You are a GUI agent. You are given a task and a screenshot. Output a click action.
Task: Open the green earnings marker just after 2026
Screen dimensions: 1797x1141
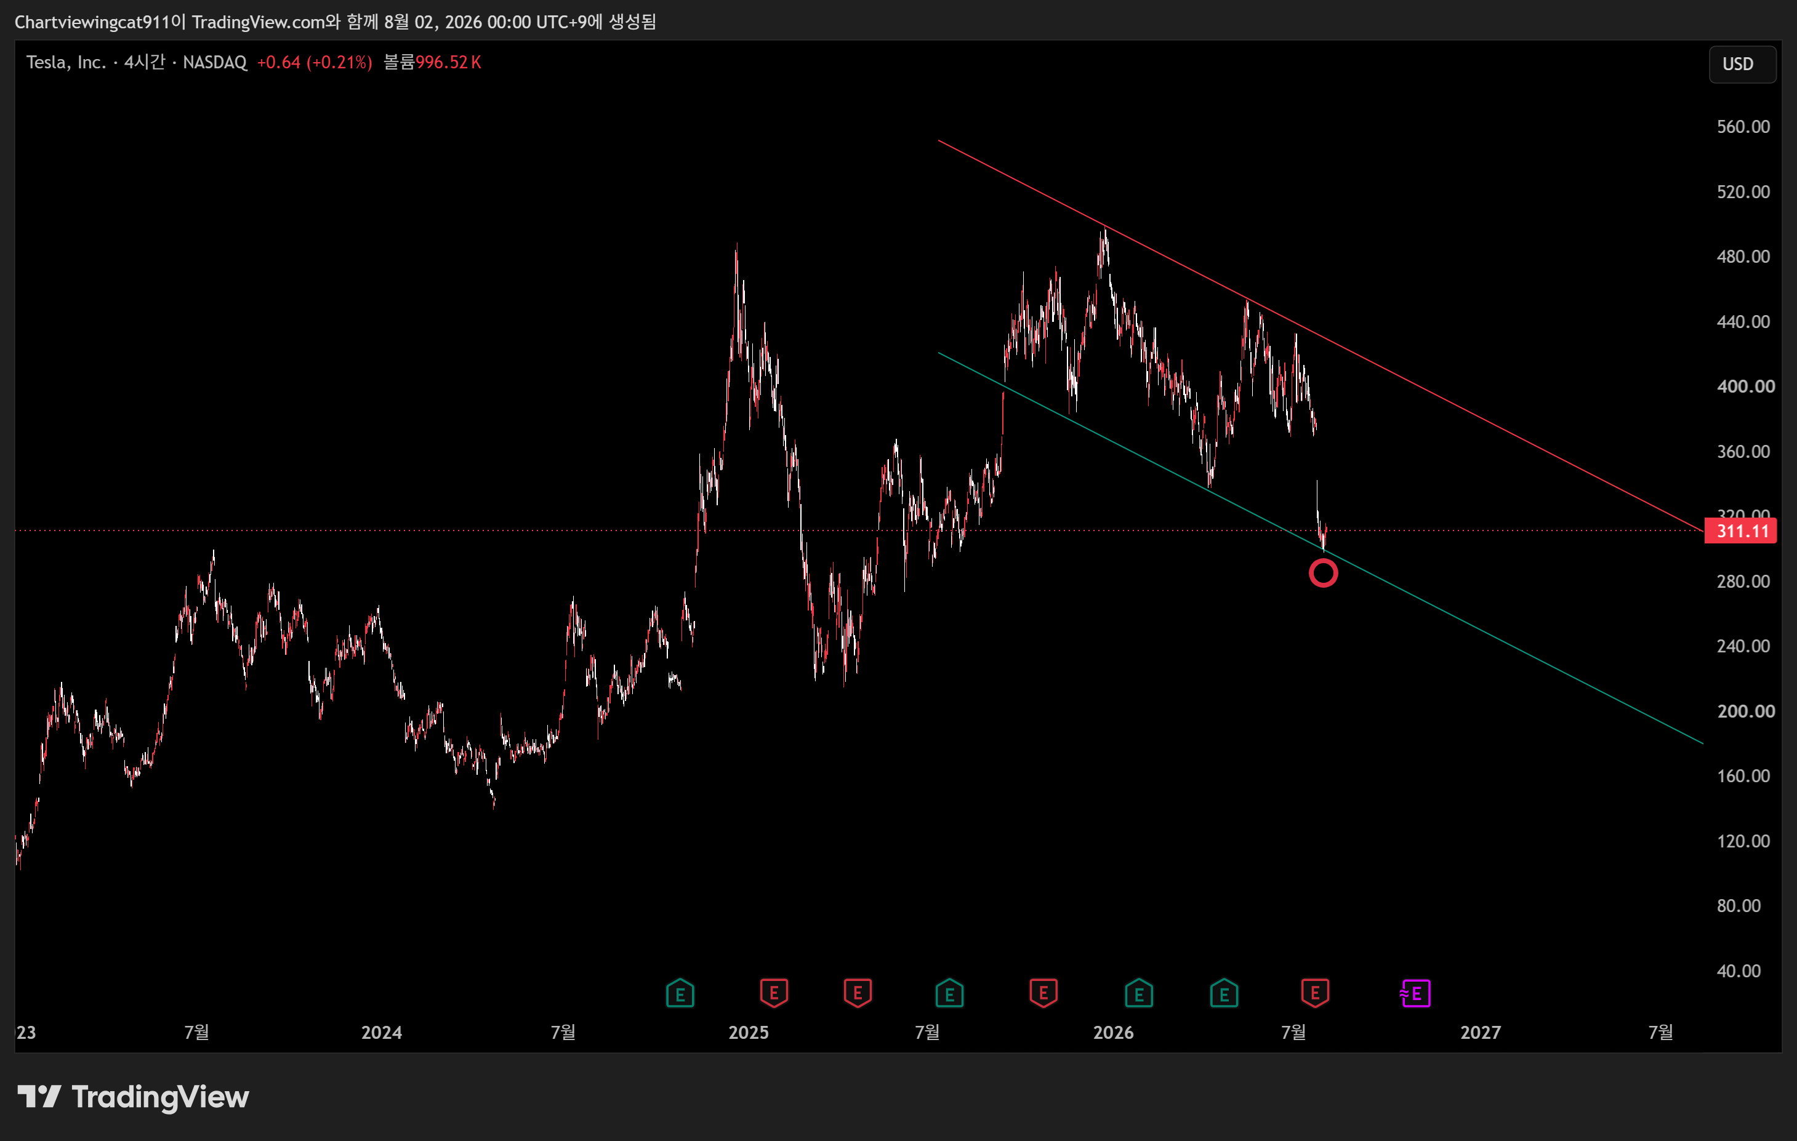(1139, 993)
